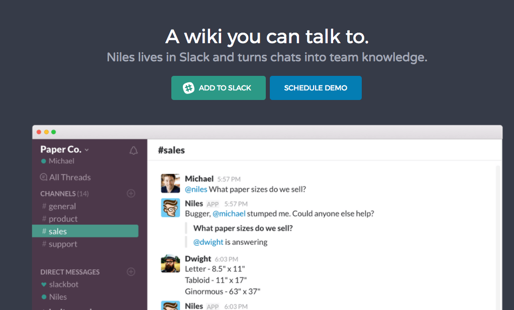Image resolution: width=514 pixels, height=310 pixels.
Task: Open the slackbot direct message
Action: (63, 284)
